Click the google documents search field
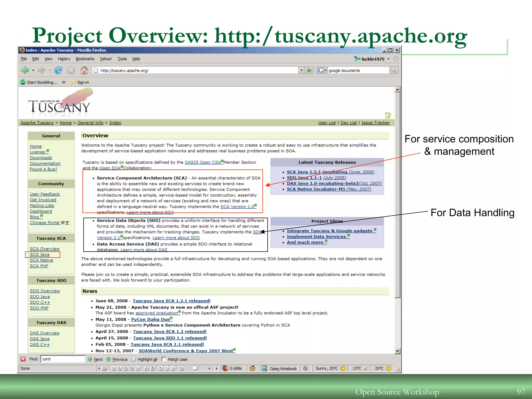The width and height of the screenshot is (532, 399). [358, 70]
